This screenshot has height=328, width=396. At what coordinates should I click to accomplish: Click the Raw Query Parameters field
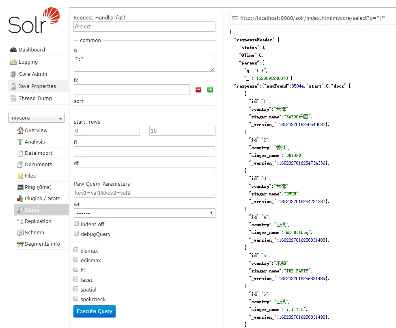click(x=144, y=193)
